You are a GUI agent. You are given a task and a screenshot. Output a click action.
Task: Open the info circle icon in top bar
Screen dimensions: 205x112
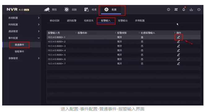(x=168, y=9)
